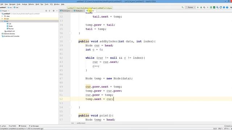Click the addByIndex() editor breadcrumb

click(x=81, y=123)
